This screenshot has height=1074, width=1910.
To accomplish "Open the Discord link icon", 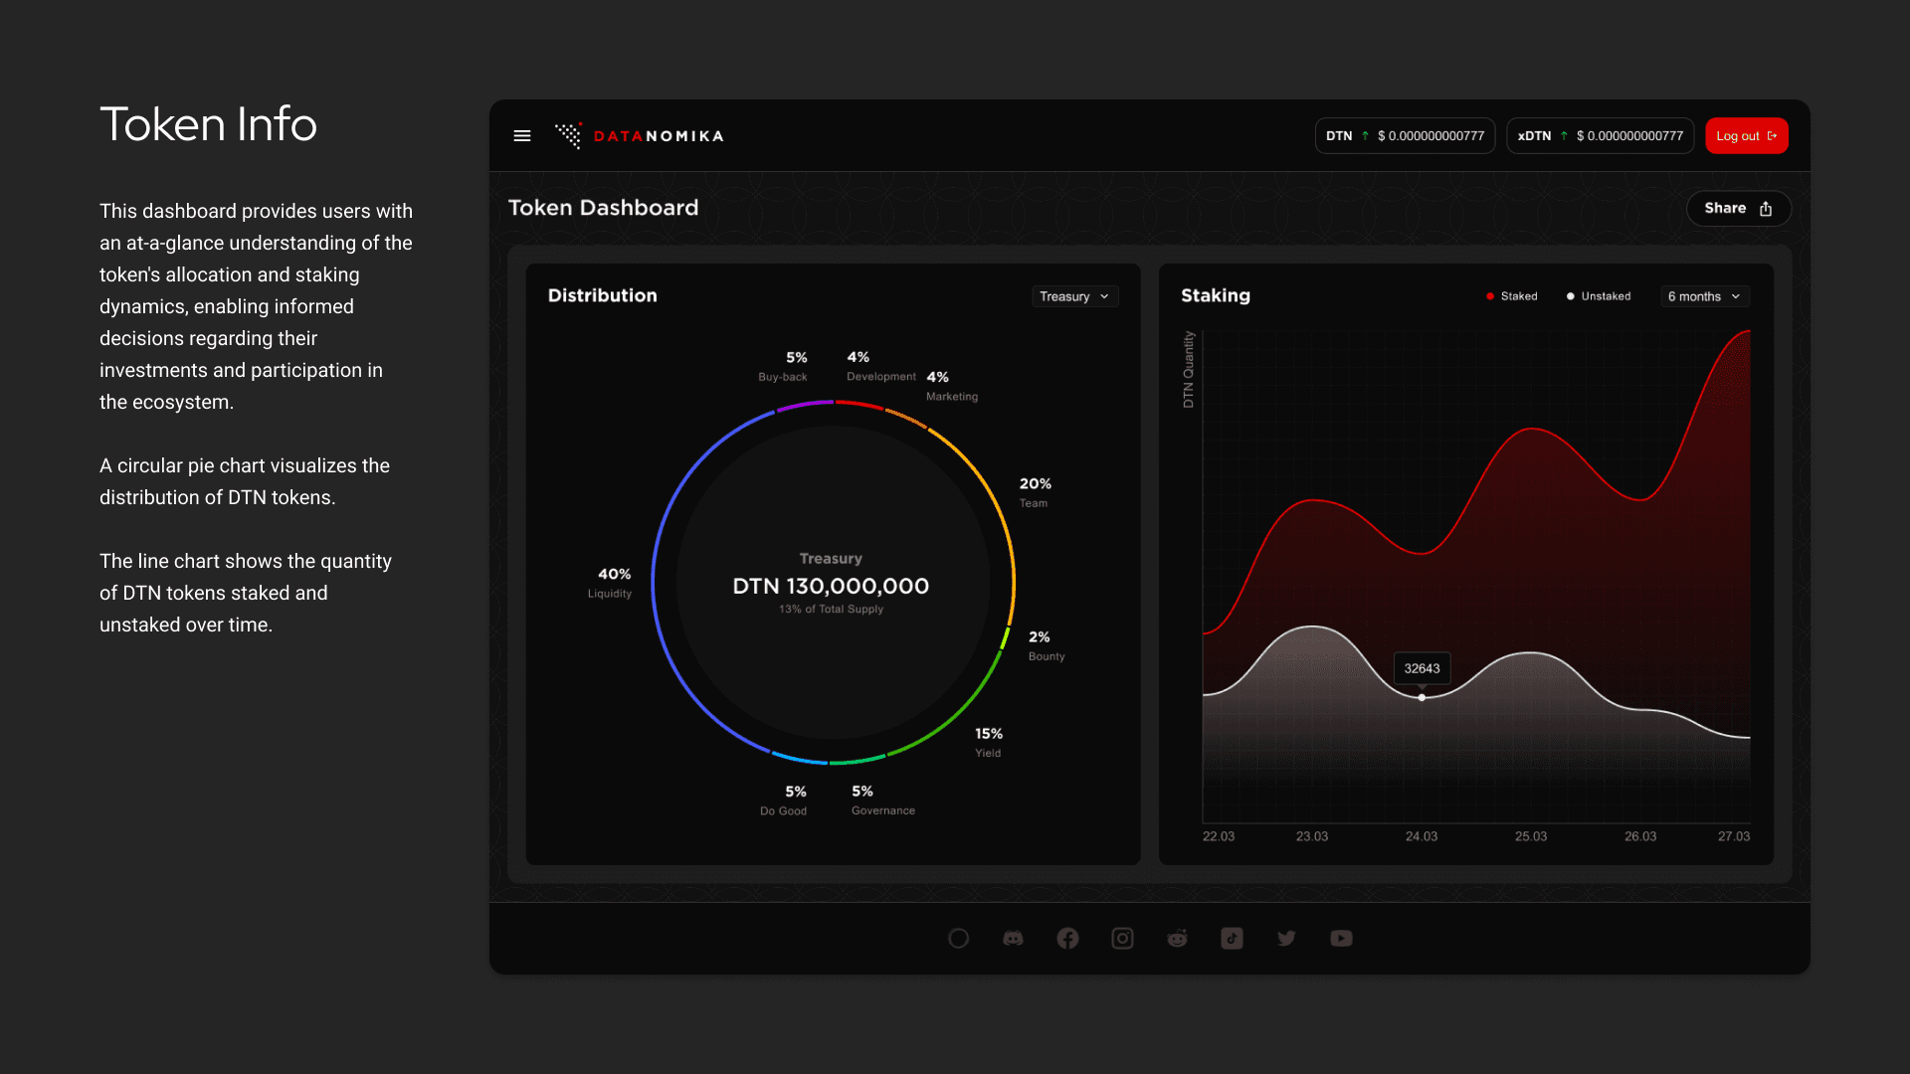I will pos(1013,938).
